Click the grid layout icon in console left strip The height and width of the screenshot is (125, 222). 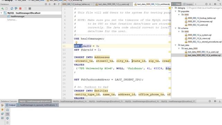pyautogui.click(x=2, y=118)
